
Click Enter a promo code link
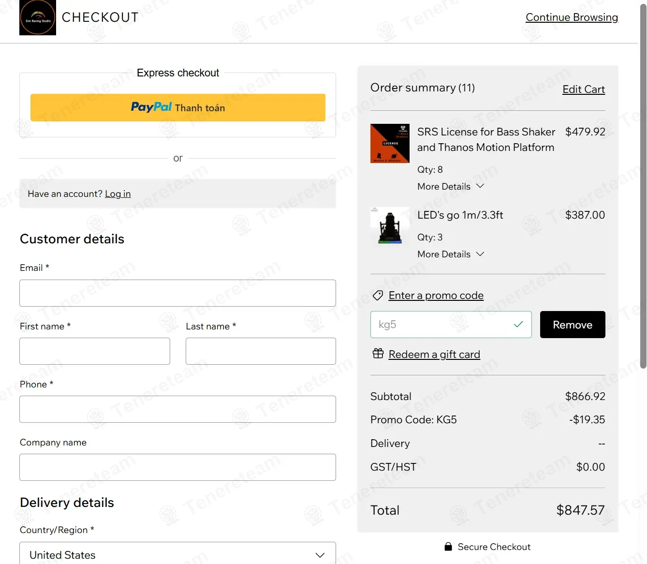click(436, 296)
